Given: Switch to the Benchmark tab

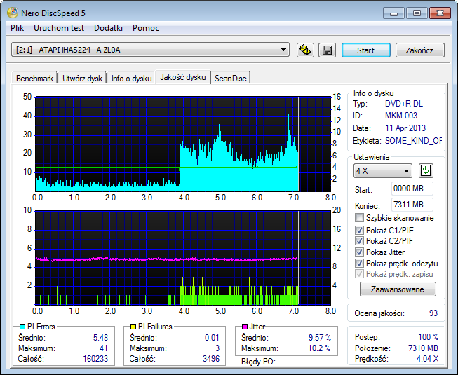Looking at the screenshot, I should 34,79.
